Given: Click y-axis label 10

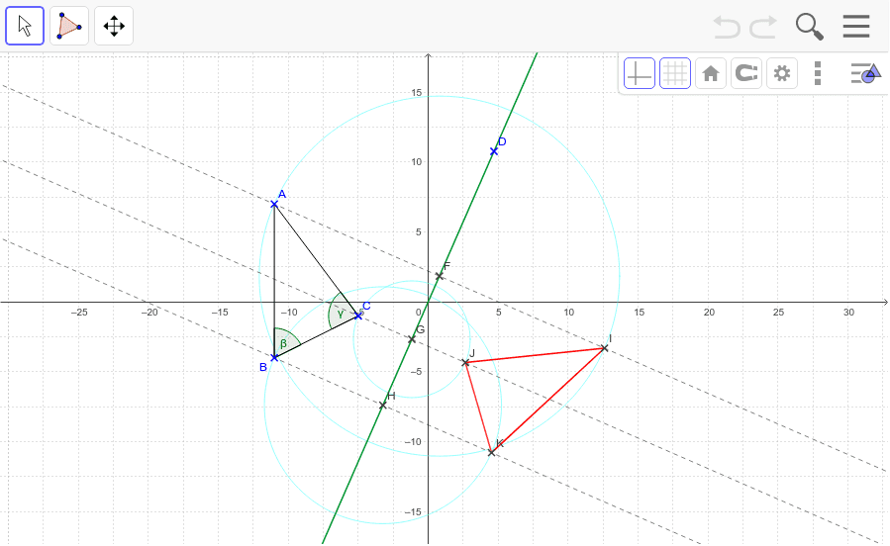Looking at the screenshot, I should pyautogui.click(x=417, y=162).
